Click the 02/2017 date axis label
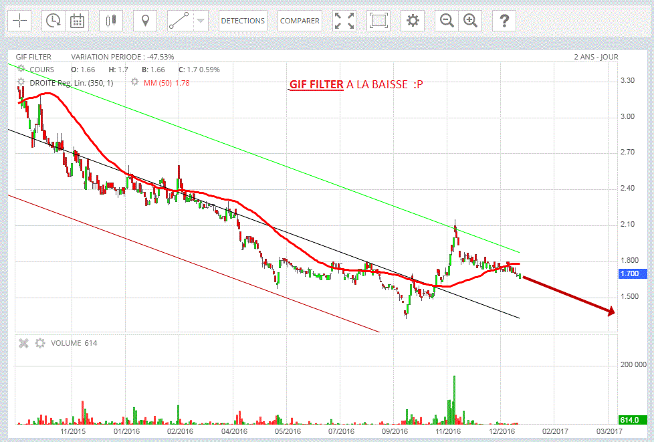This screenshot has width=654, height=442. click(555, 431)
